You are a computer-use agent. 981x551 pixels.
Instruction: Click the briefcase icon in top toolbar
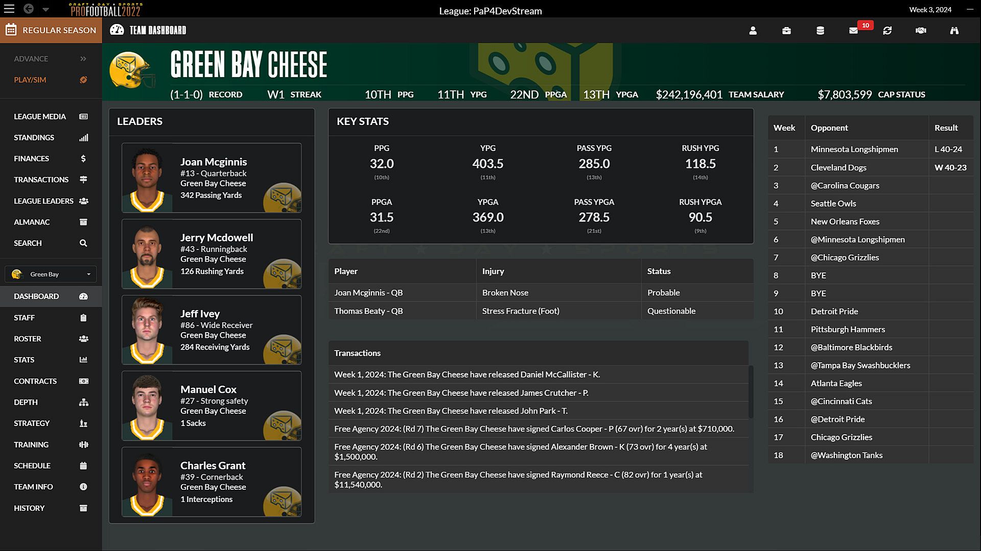(x=786, y=31)
